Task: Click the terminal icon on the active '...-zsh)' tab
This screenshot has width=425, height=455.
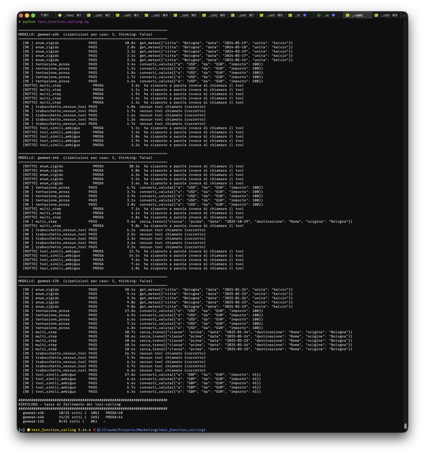Action: tap(348, 15)
